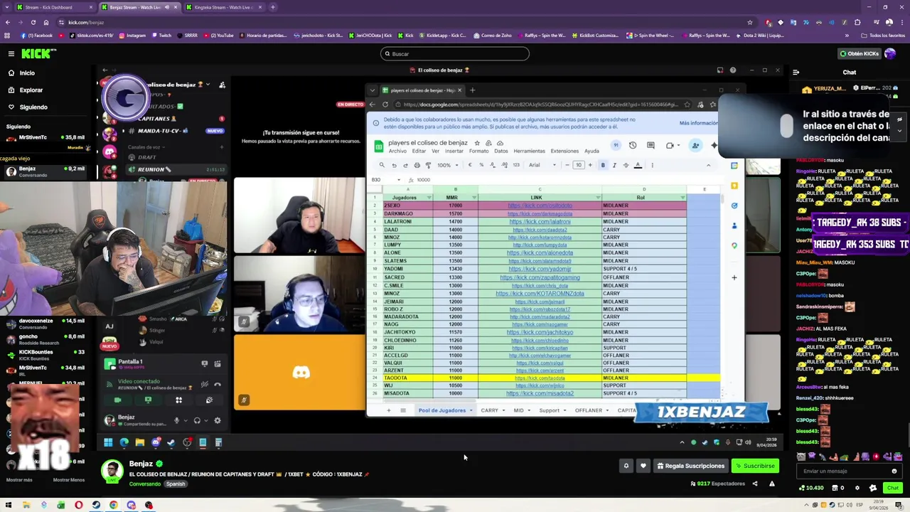Open chat settings gear below message box
Screen dimensions: 910x512
857,488
